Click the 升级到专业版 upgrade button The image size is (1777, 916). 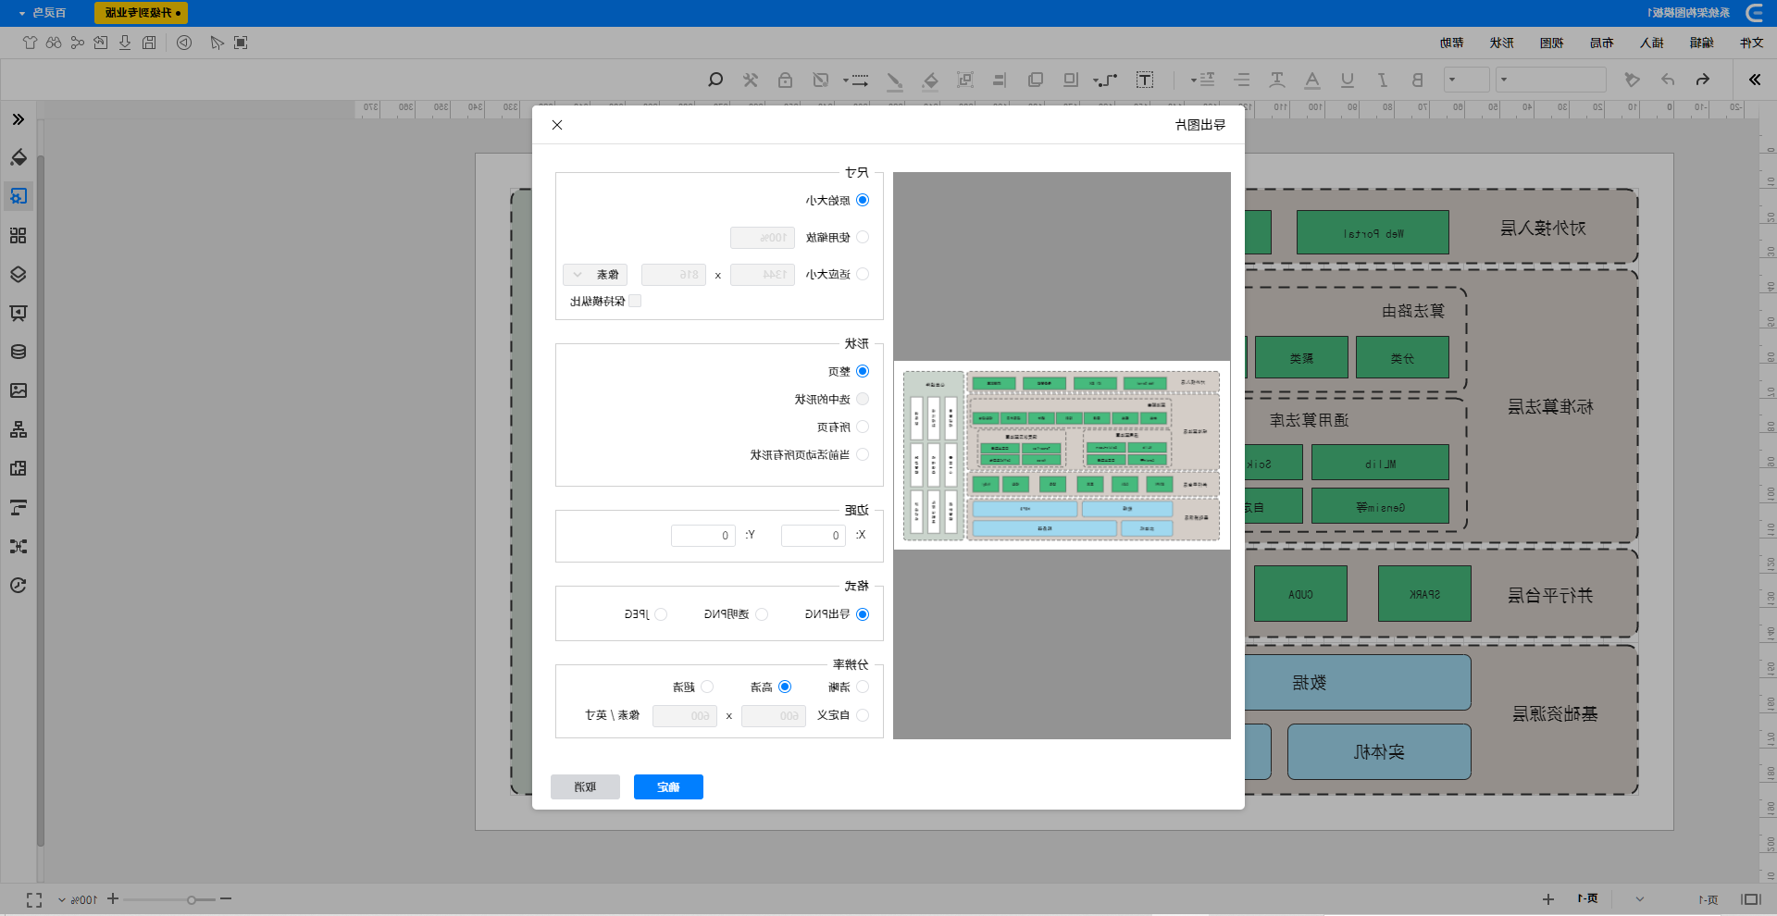tap(142, 13)
